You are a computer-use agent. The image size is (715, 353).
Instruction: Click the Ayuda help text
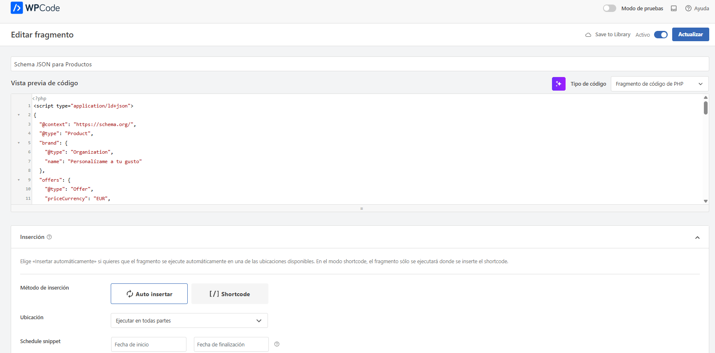701,8
